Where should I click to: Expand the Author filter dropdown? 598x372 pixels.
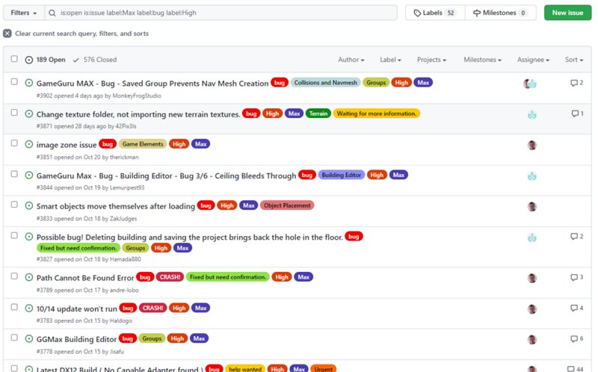(351, 60)
